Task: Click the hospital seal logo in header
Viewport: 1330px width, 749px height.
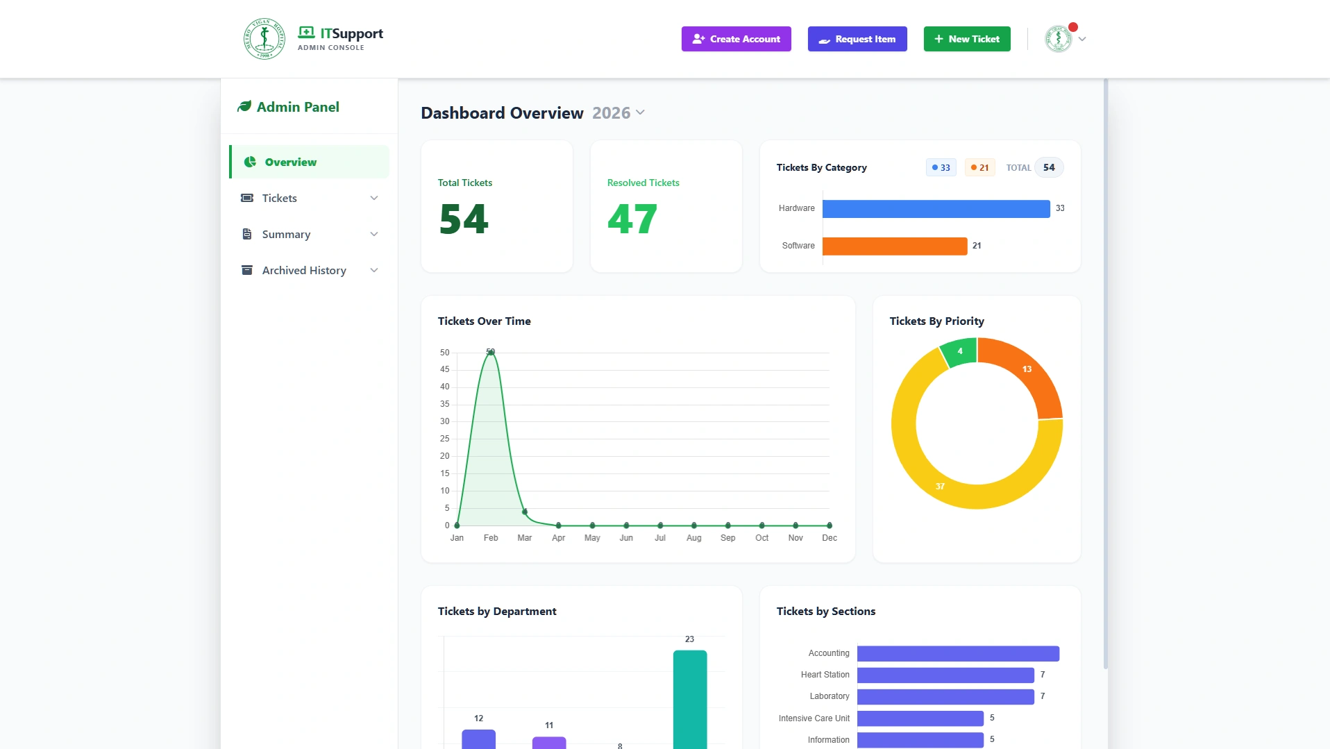Action: pyautogui.click(x=264, y=39)
